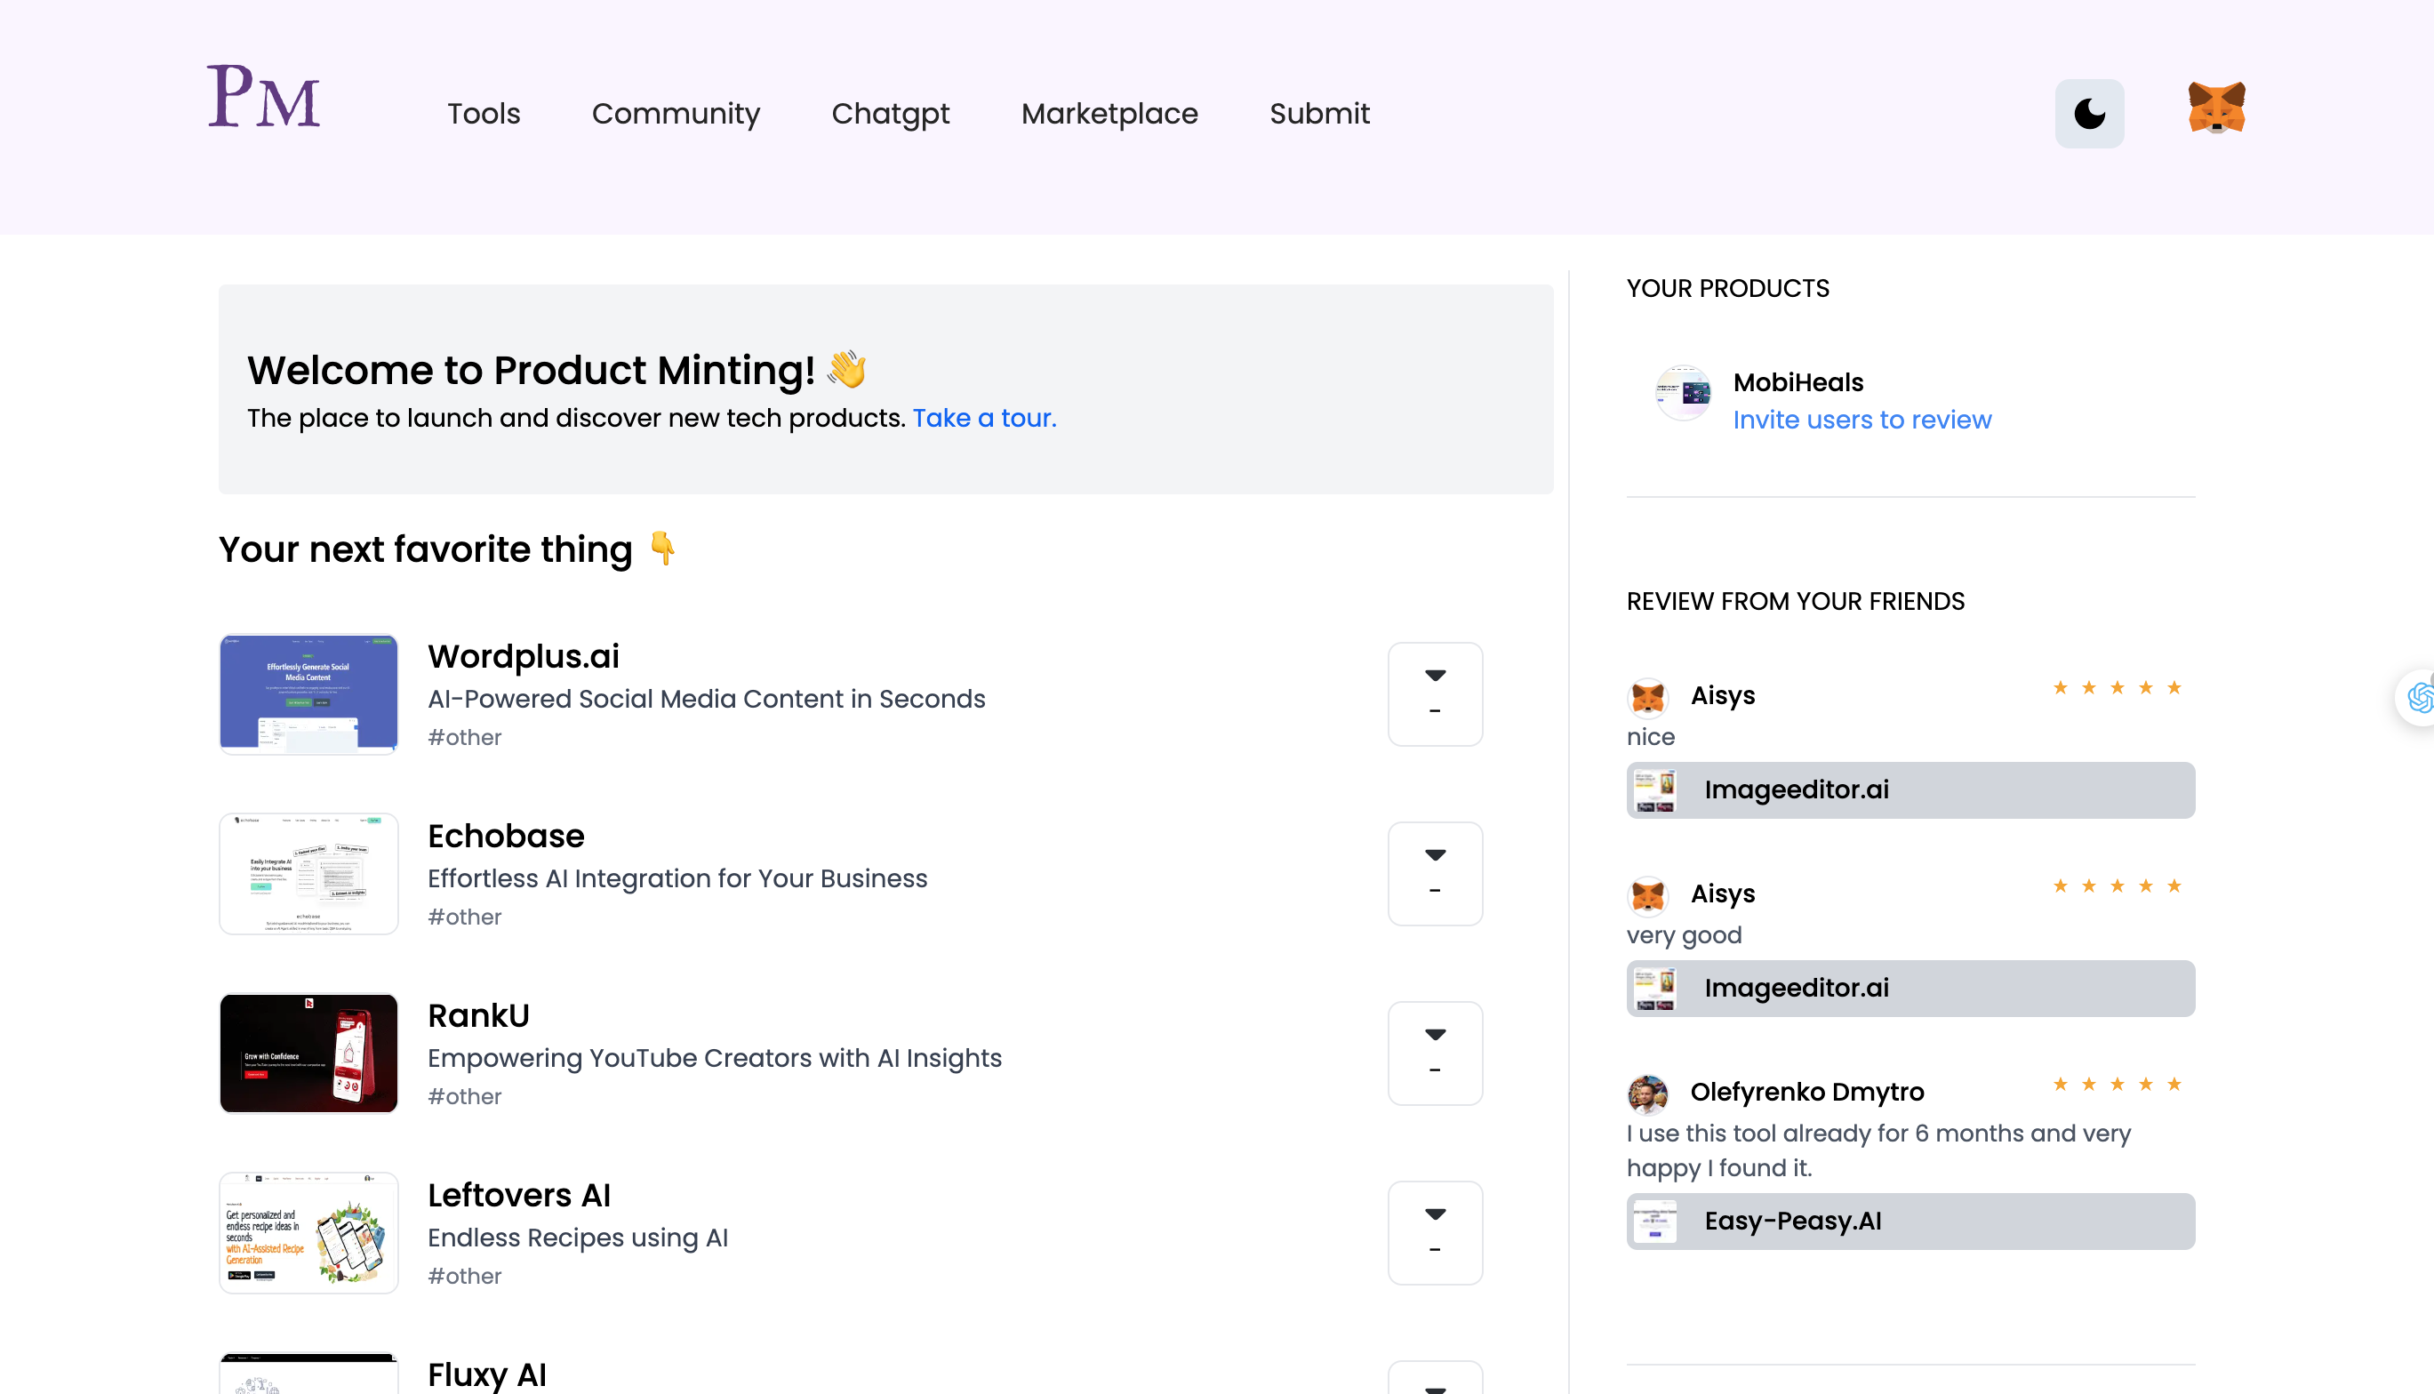The width and height of the screenshot is (2434, 1394).
Task: Open the Imageeditor.ai card under 'nice' review
Action: [x=1910, y=789]
